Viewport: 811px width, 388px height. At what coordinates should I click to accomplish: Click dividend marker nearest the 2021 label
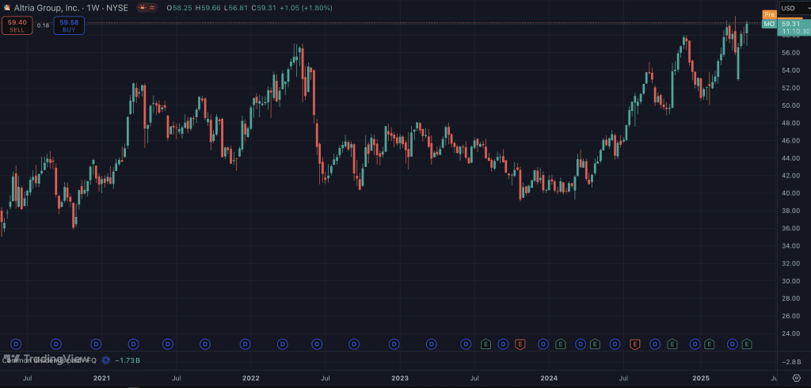point(96,344)
